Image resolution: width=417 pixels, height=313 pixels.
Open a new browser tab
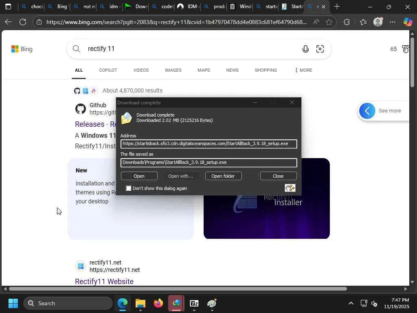pyautogui.click(x=337, y=7)
